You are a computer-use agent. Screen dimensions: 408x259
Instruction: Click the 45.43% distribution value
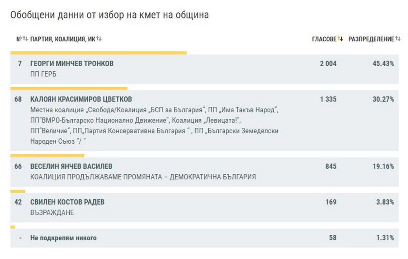click(x=383, y=64)
